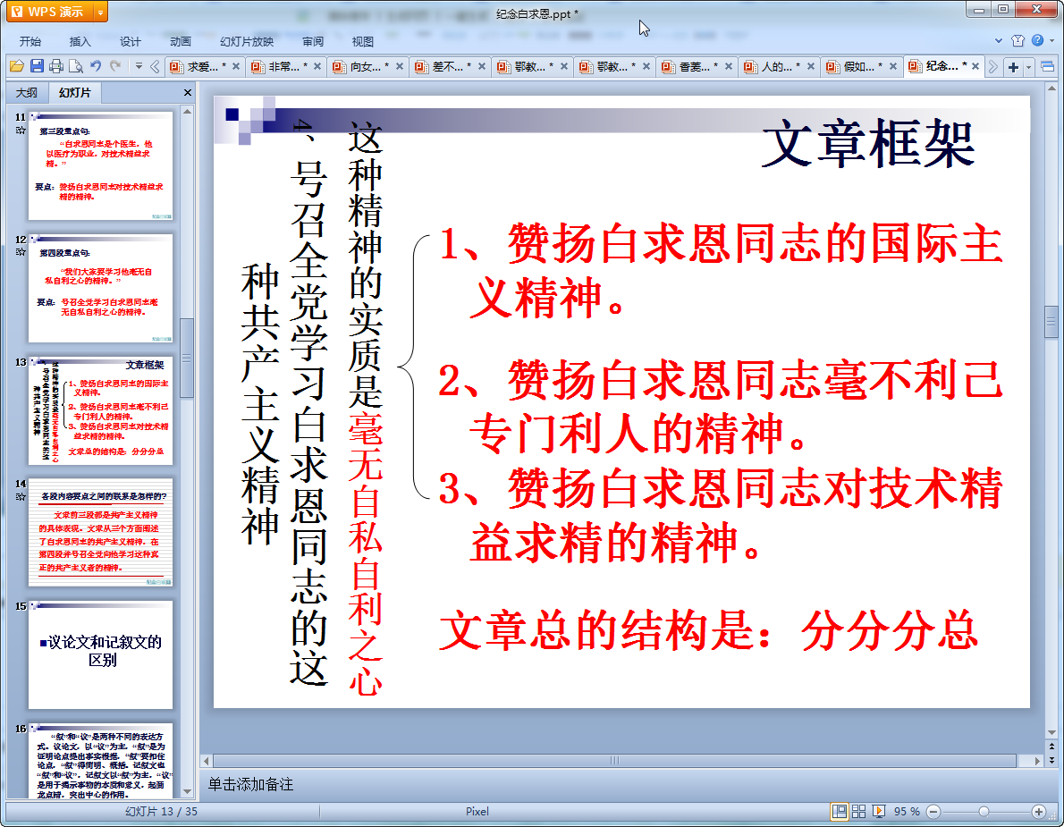This screenshot has width=1064, height=827.
Task: Collapse the ribbon with the chevron near the help icon
Action: point(999,41)
